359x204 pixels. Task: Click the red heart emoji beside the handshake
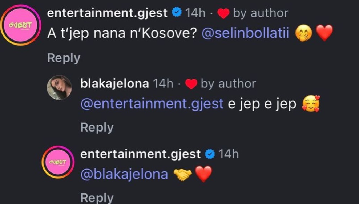pos(203,175)
